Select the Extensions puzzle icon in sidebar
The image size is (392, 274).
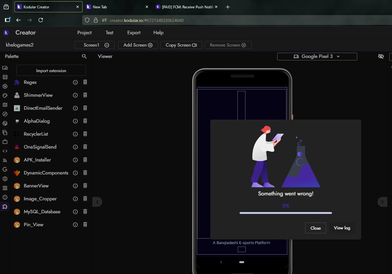click(5, 207)
